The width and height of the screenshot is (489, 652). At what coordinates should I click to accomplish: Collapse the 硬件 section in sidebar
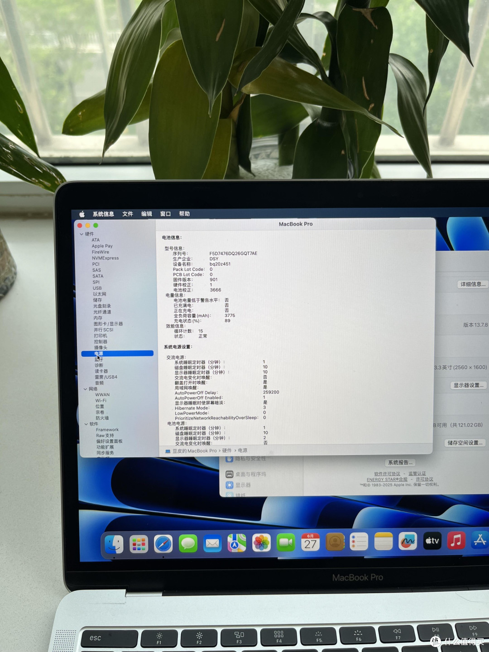tap(81, 234)
